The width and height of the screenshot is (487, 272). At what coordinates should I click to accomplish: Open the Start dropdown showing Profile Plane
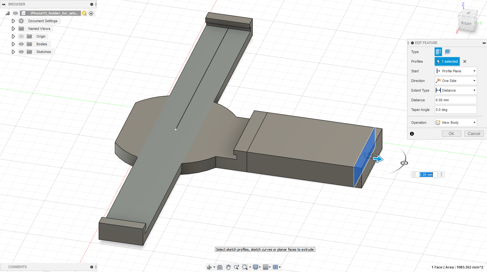[456, 71]
